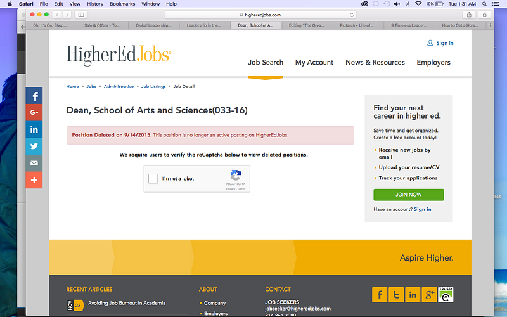This screenshot has height=317, width=507.
Task: Click the reCAPTCHA logo
Action: [236, 176]
